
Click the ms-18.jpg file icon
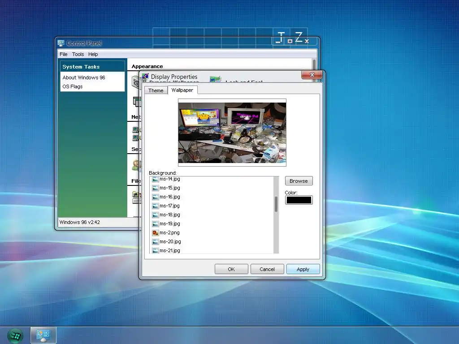[155, 215]
